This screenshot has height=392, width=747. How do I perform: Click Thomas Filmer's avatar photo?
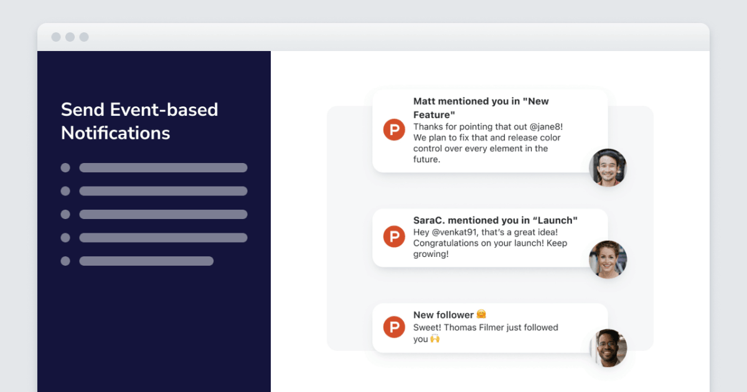[608, 347]
